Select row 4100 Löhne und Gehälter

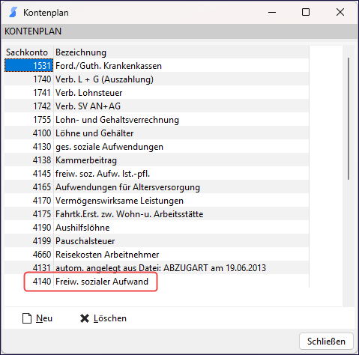[x=157, y=133]
